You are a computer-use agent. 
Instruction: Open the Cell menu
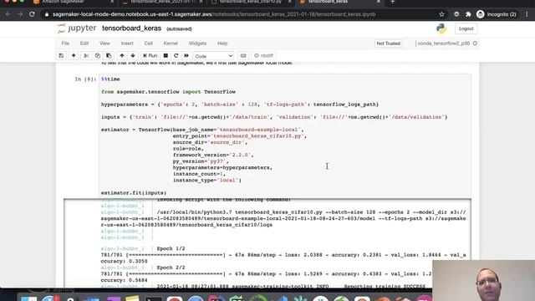tap(149, 43)
